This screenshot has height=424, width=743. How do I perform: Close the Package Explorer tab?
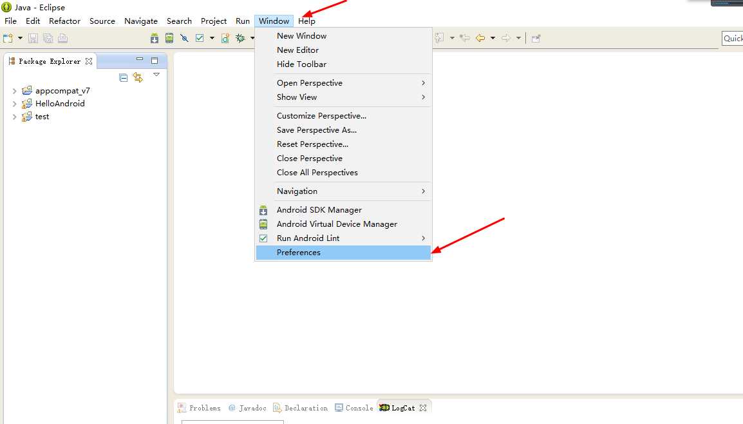pos(89,61)
